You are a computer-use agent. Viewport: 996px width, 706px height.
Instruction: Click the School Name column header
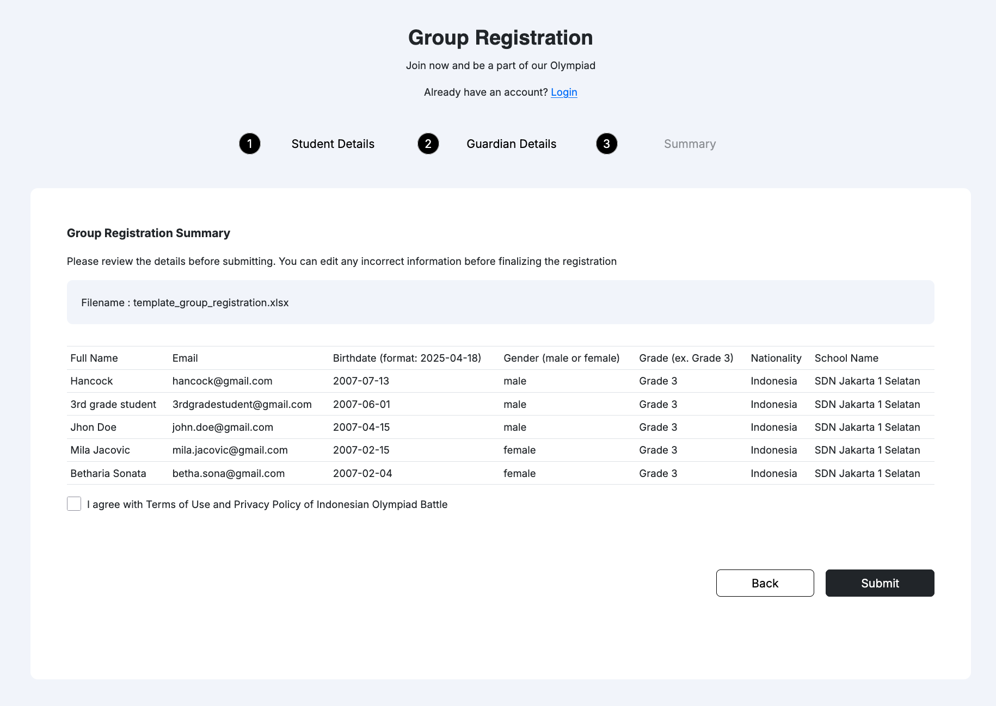(846, 358)
